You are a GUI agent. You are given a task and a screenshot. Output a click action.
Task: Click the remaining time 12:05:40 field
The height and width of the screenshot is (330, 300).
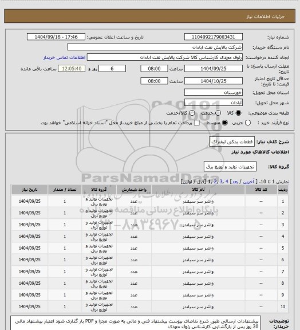(x=72, y=69)
